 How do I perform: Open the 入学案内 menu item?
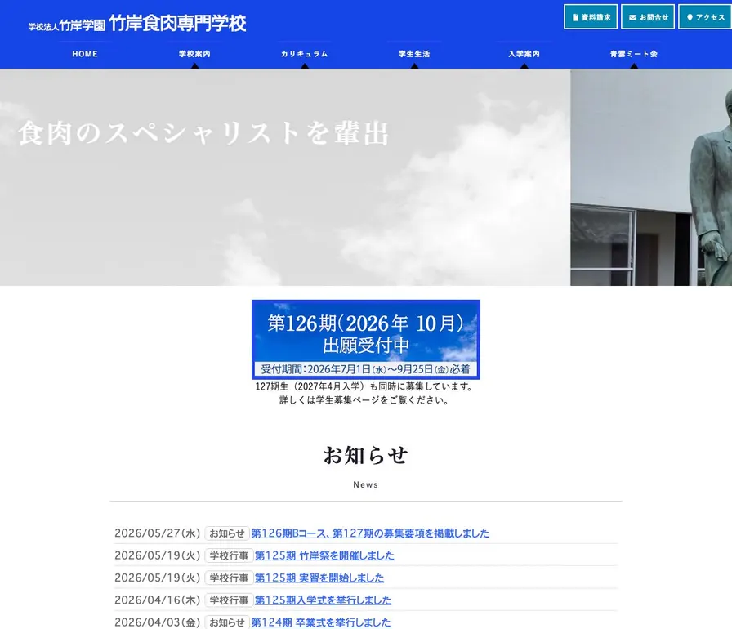point(524,54)
